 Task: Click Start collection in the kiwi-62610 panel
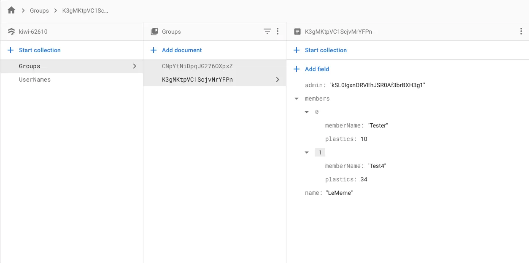(x=40, y=50)
